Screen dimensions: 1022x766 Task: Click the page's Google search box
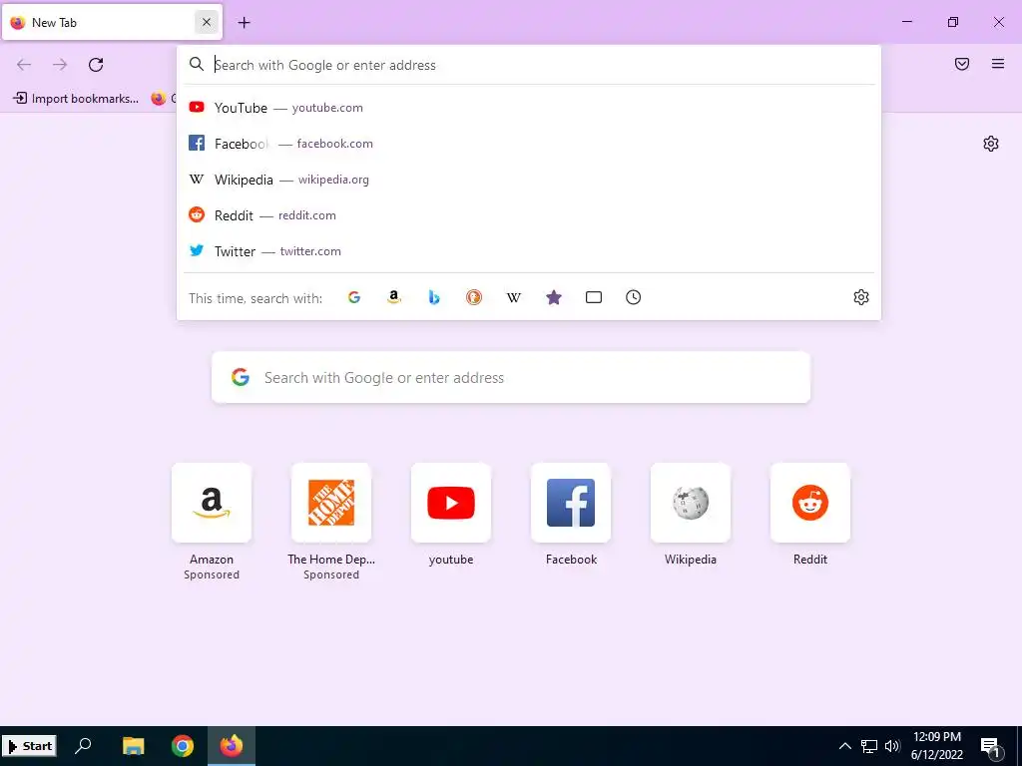pyautogui.click(x=511, y=378)
